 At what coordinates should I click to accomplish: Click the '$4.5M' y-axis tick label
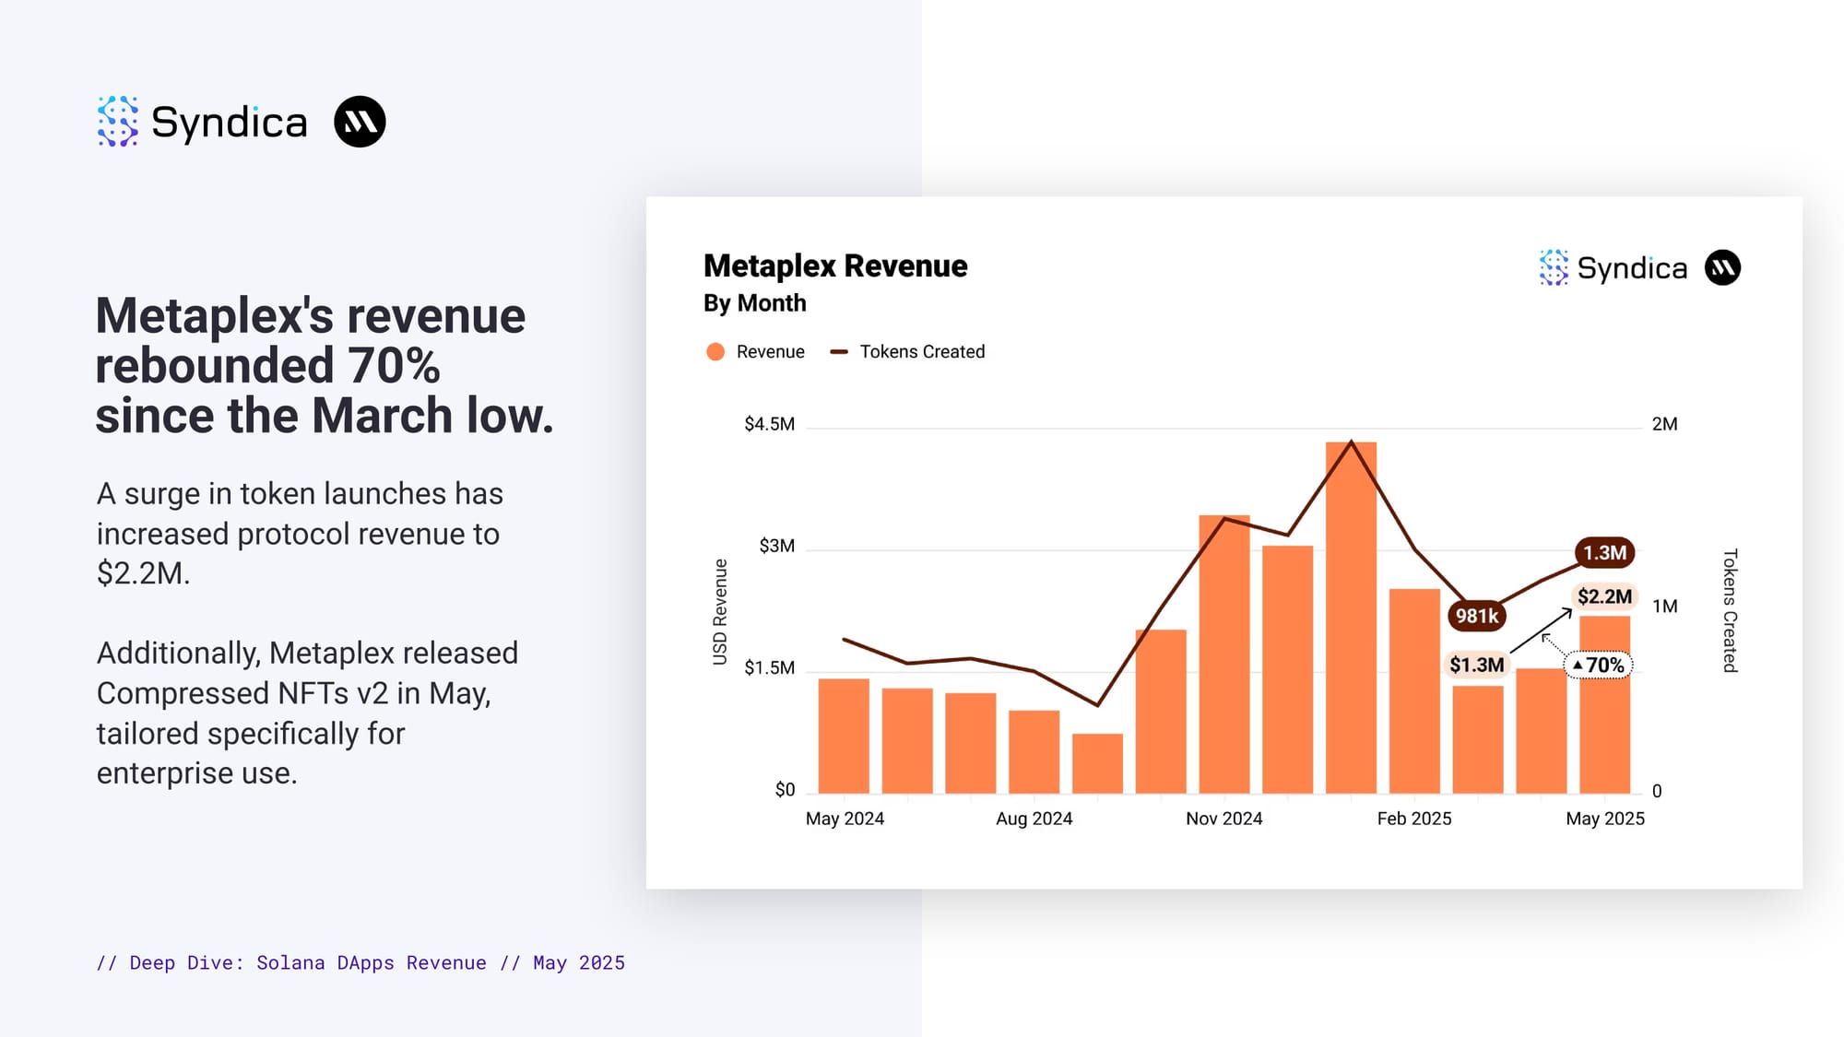click(769, 424)
